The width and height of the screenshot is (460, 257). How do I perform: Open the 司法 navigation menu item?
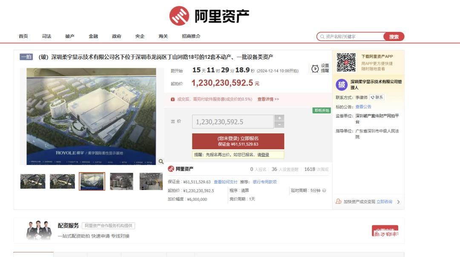tap(46, 36)
